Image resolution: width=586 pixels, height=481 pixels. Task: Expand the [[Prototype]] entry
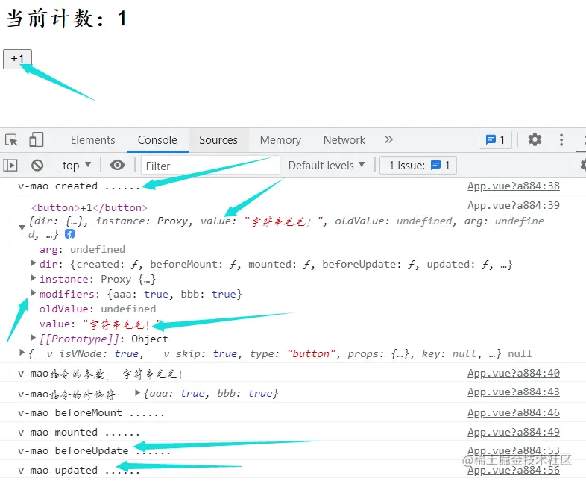[x=34, y=338]
